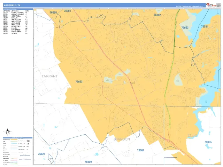223x167 pixels.
Task: Click the VENUS row in the ZIP index
Action: pos(15,33)
